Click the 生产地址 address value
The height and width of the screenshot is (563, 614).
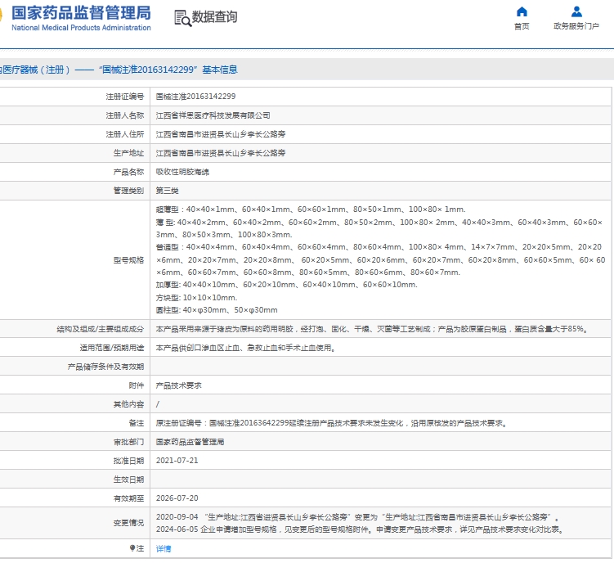point(221,153)
